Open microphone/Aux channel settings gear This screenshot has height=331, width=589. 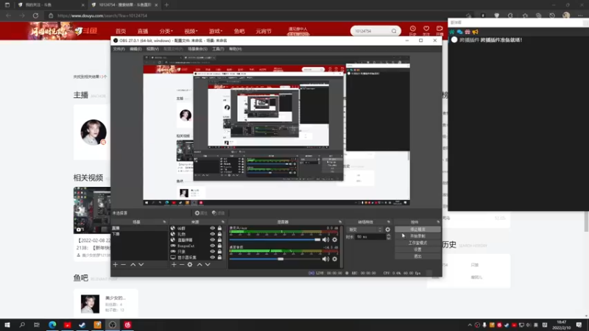pyautogui.click(x=335, y=240)
